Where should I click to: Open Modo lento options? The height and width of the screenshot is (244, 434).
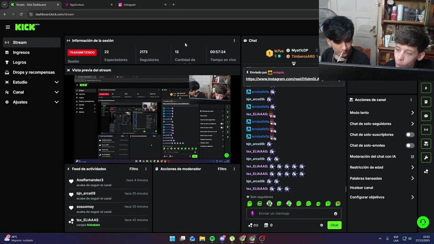pos(382,113)
